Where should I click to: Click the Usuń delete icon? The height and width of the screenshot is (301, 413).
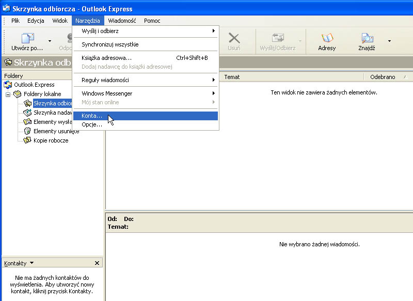tap(234, 38)
